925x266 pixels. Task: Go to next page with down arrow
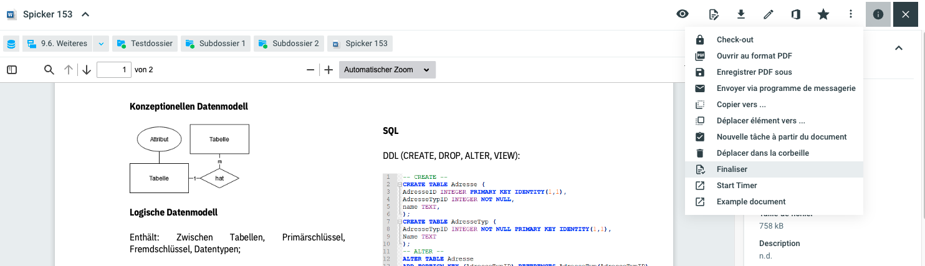(86, 70)
